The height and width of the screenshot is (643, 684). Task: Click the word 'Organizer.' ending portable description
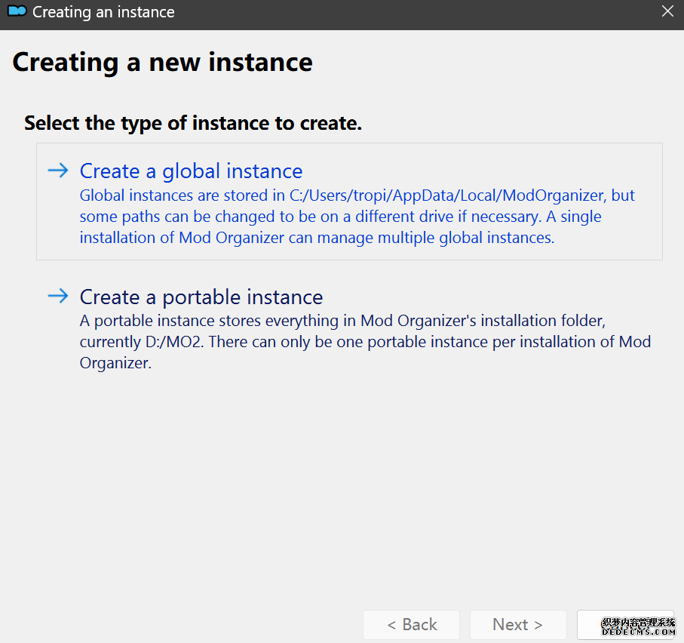pyautogui.click(x=115, y=363)
